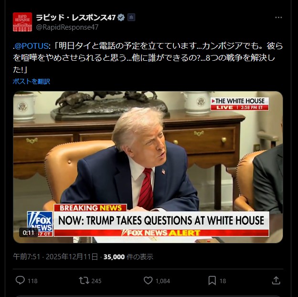This screenshot has width=298, height=297.
Task: Click the 118 replies count
Action: tap(32, 281)
